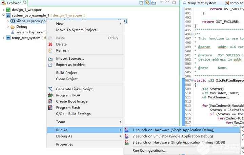This screenshot has height=155, width=244.
Task: Toggle Link with Editor icon
Action: click(x=147, y=3)
